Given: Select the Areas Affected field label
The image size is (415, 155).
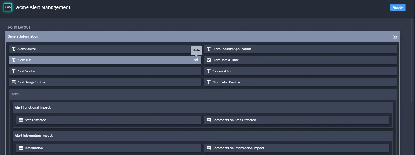Looking at the screenshot, I should [35, 120].
